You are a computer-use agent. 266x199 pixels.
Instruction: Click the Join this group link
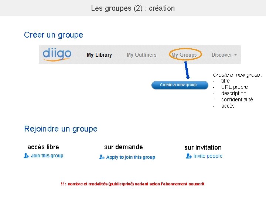(x=47, y=156)
